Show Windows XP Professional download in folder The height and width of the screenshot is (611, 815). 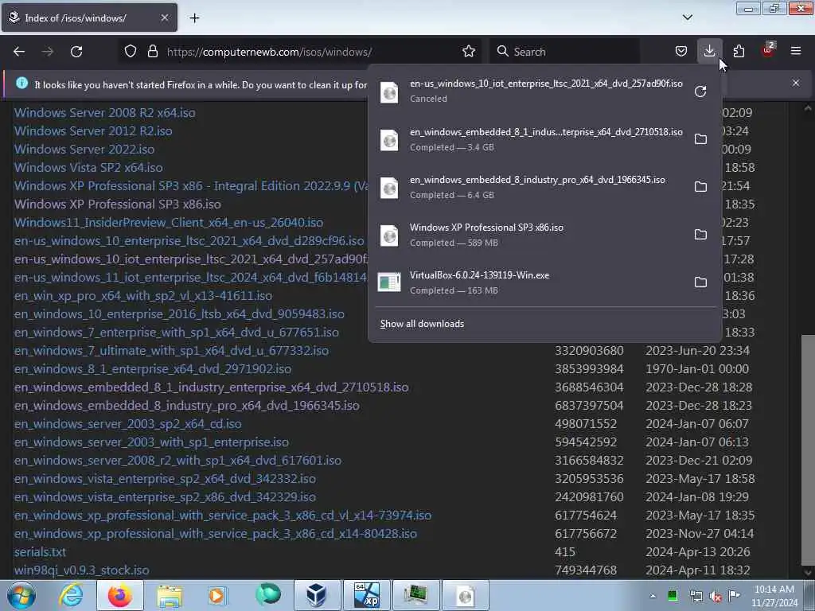(x=700, y=235)
